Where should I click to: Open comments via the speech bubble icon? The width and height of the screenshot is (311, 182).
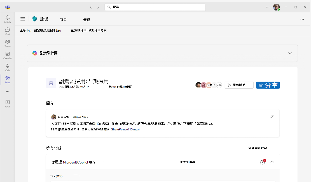262,162
